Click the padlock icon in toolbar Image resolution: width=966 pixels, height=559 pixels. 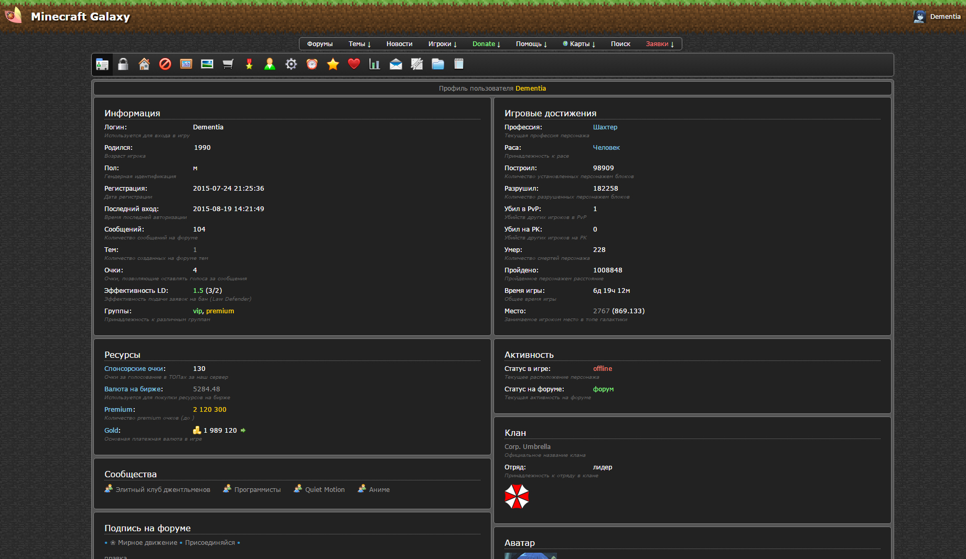pos(123,64)
